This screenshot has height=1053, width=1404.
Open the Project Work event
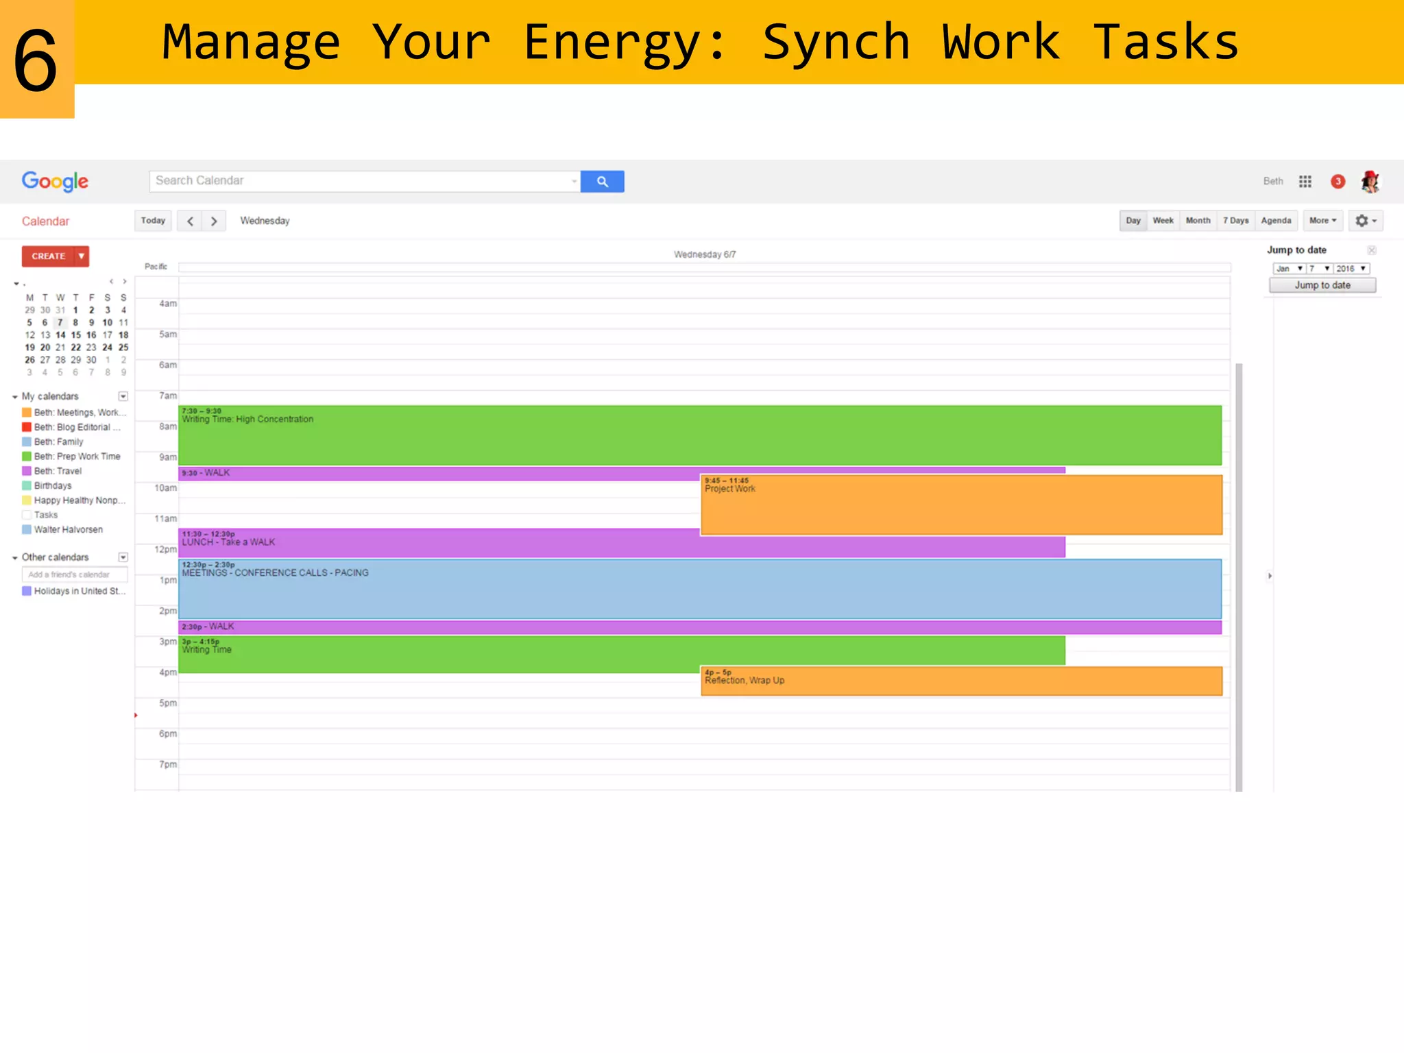tap(961, 505)
